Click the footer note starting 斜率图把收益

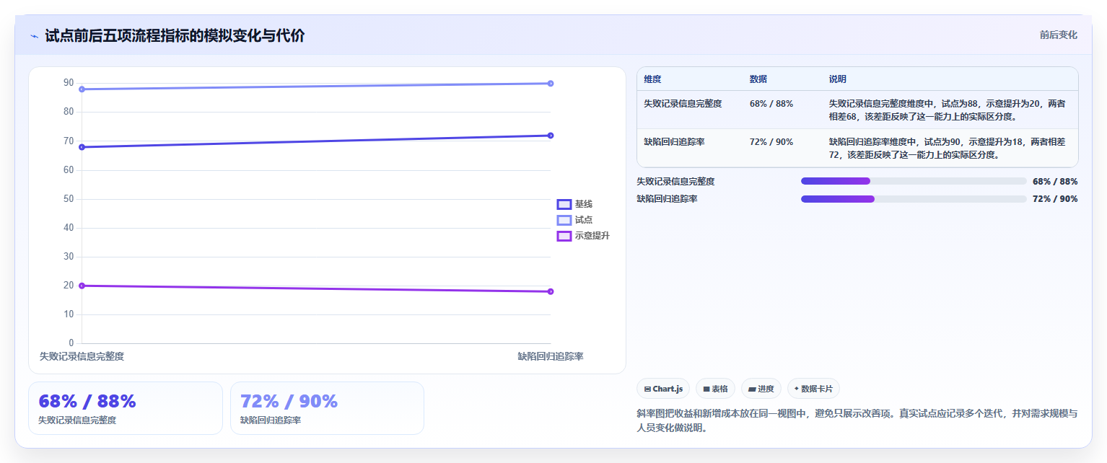tap(857, 420)
